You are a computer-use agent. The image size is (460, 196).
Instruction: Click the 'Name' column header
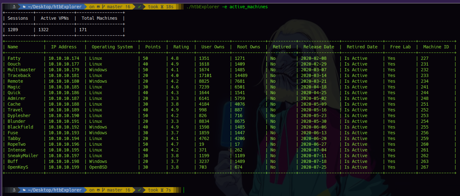[13, 47]
